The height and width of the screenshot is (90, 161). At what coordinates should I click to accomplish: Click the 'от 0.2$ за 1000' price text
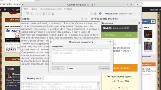coord(120,81)
